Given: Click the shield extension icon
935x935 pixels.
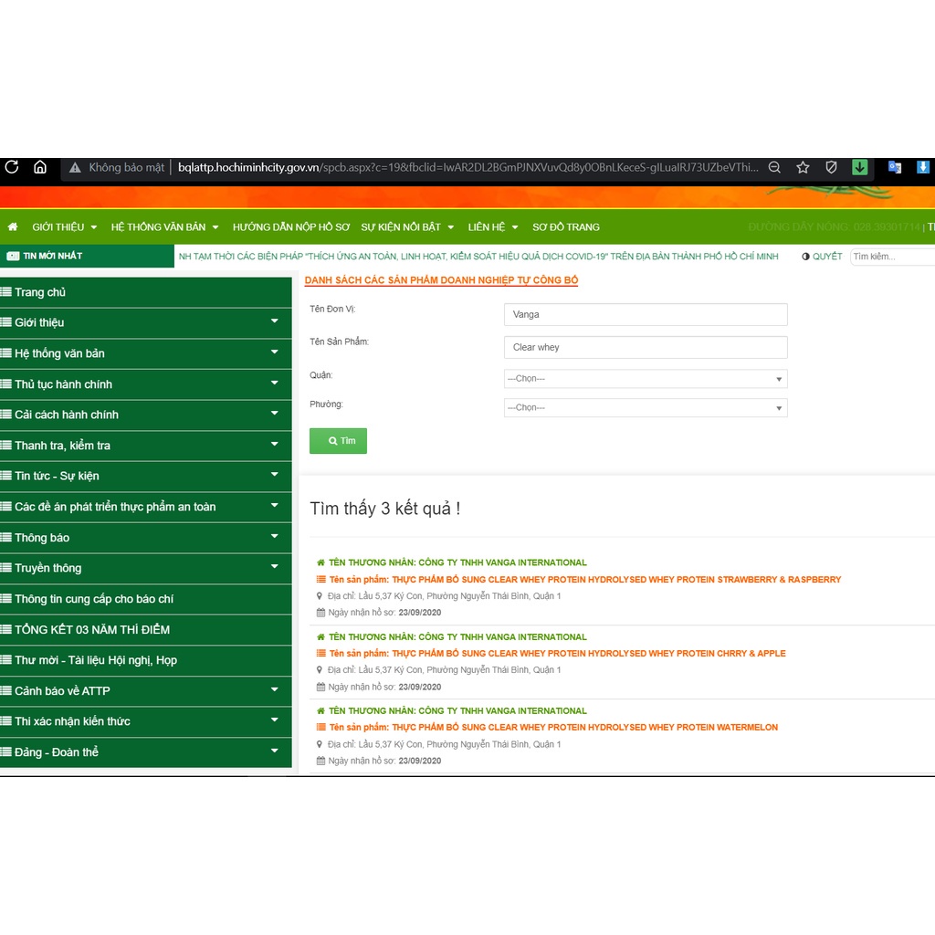Looking at the screenshot, I should 831,167.
